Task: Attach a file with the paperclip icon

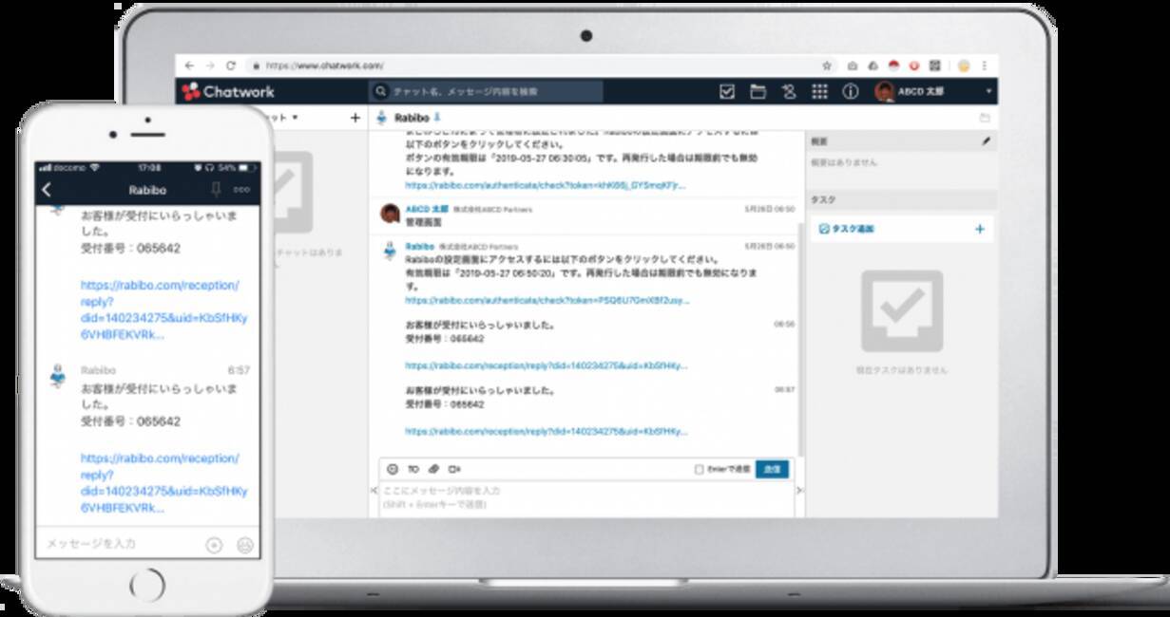Action: pos(433,469)
